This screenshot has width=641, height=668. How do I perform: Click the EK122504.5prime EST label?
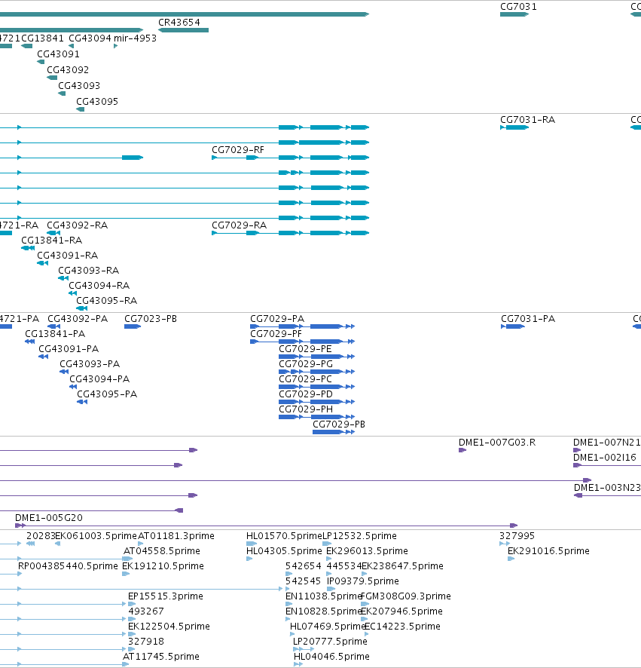(x=169, y=627)
